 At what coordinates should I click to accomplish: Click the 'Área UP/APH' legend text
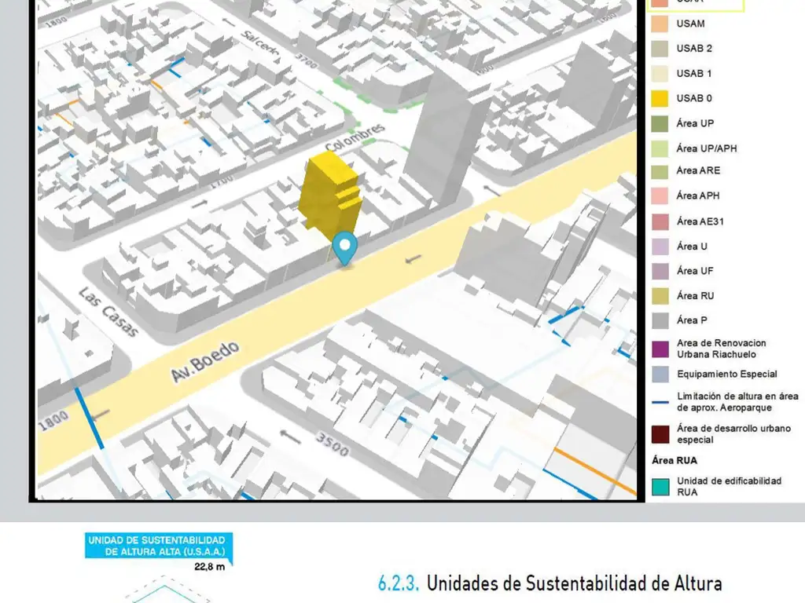click(x=707, y=148)
